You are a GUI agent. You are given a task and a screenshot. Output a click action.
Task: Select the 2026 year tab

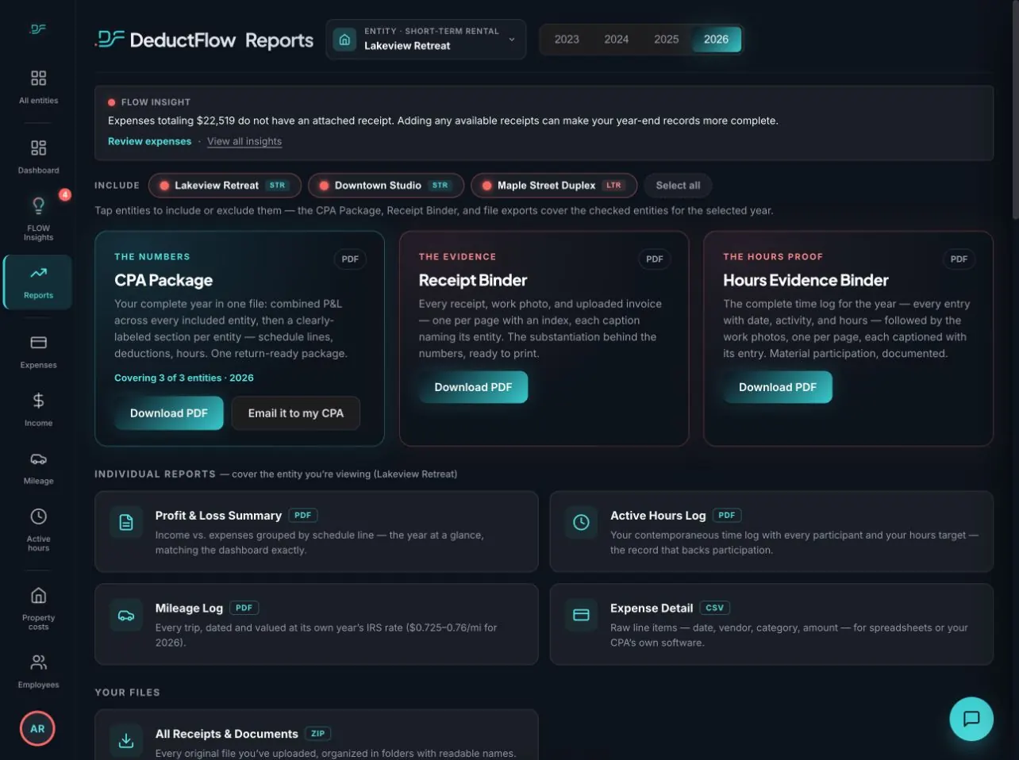pyautogui.click(x=716, y=40)
